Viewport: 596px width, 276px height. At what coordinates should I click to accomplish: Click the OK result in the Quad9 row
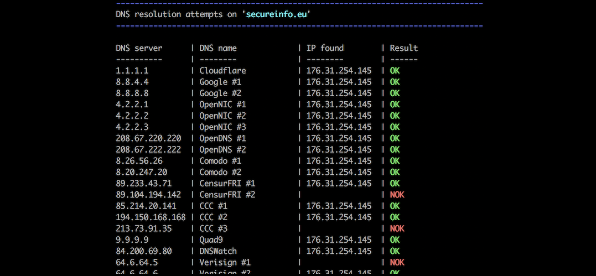coord(395,239)
